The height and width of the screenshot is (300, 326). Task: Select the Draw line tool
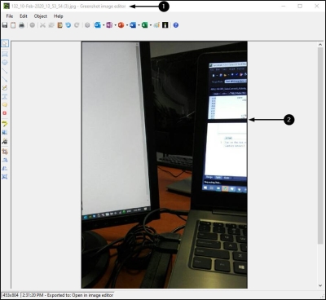click(x=5, y=71)
